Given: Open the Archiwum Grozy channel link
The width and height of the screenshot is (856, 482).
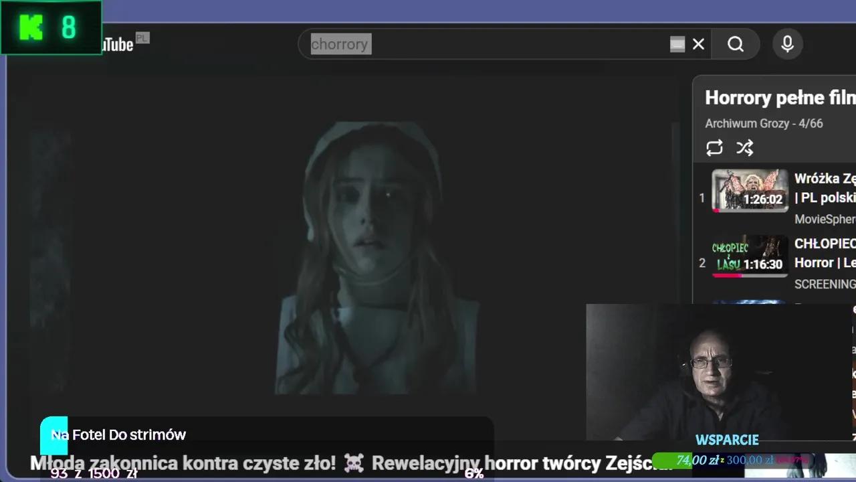Looking at the screenshot, I should tap(748, 124).
